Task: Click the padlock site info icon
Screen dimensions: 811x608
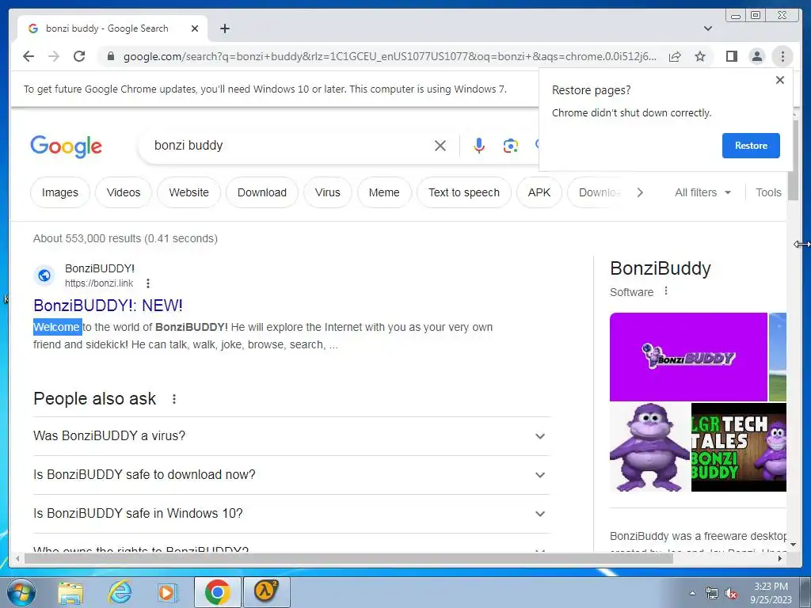Action: tap(110, 56)
